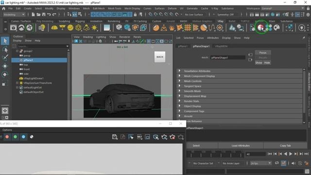311x175 pixels.
Task: Click the Focus button
Action: 263,52
